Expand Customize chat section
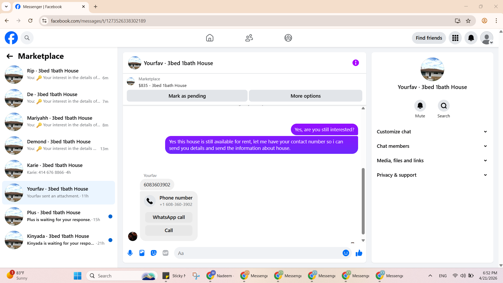The height and width of the screenshot is (283, 503). [x=432, y=132]
